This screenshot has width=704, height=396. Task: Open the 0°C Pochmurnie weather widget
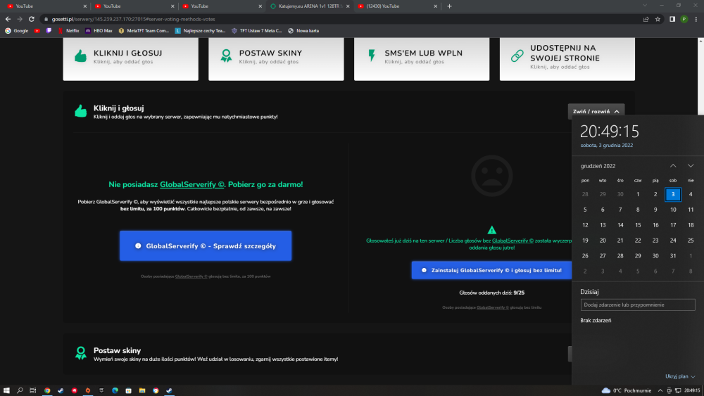coord(627,390)
